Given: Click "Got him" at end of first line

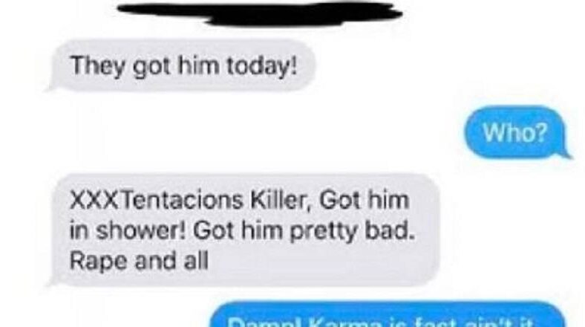Looking at the screenshot, I should (365, 201).
